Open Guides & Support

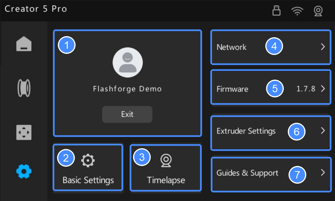tap(271, 174)
